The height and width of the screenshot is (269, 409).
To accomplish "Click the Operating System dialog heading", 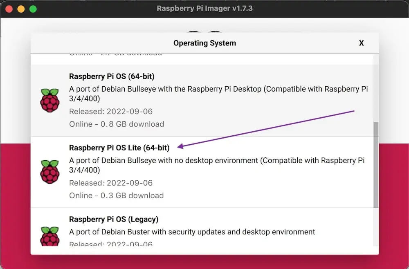I will (x=205, y=43).
